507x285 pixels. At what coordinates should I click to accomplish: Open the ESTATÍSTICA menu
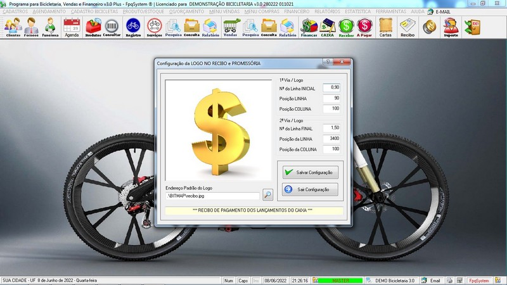(x=358, y=11)
